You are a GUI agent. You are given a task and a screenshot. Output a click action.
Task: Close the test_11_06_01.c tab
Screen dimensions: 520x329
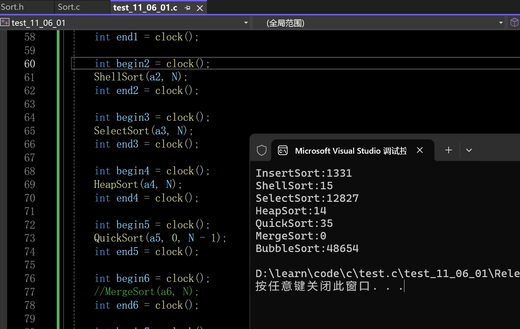(200, 8)
